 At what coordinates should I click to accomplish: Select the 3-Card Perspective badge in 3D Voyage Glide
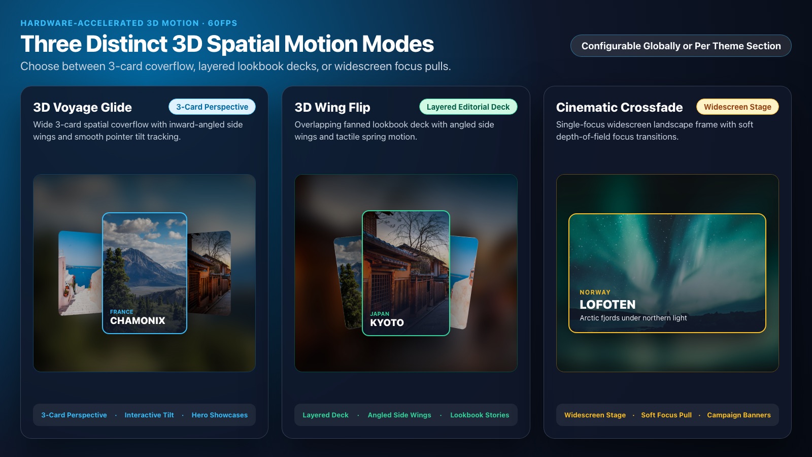(212, 107)
